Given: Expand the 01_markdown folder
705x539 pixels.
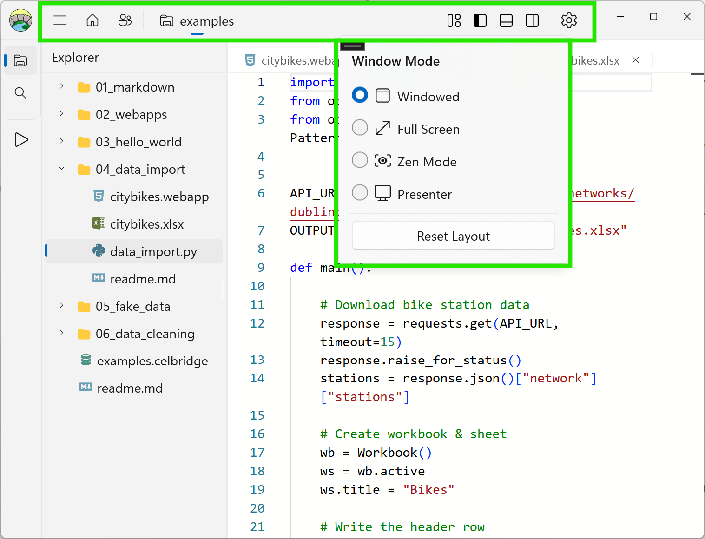Looking at the screenshot, I should tap(61, 87).
